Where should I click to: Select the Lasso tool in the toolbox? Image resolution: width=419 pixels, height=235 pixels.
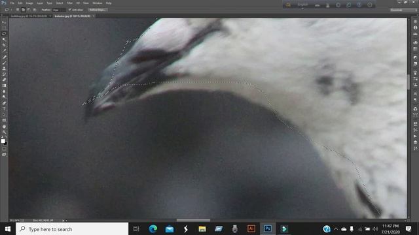[x=4, y=34]
